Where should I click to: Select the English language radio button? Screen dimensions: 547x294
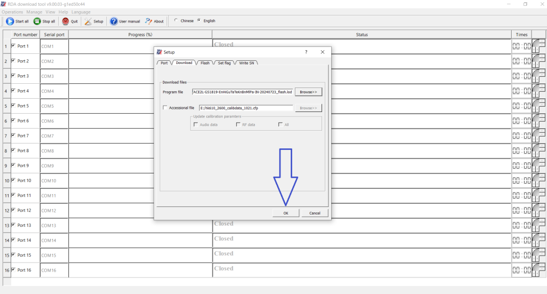(x=199, y=21)
